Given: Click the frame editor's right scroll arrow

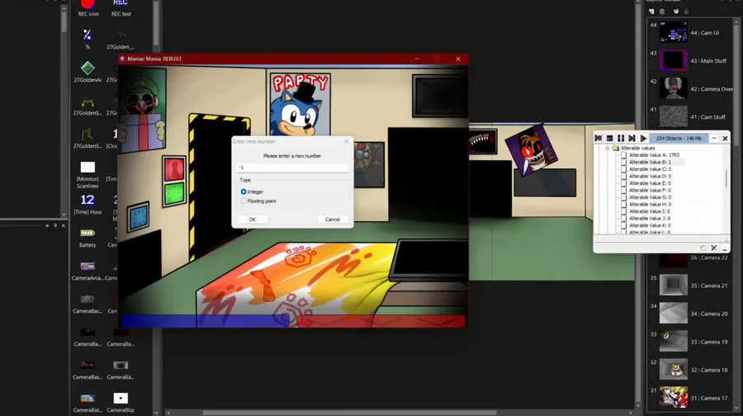Looking at the screenshot, I should 631,413.
